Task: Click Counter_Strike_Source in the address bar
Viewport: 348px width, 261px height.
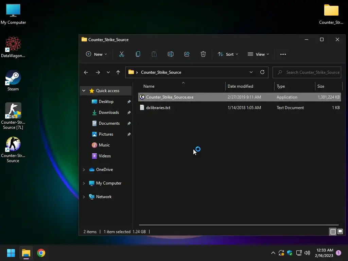Action: click(x=161, y=72)
